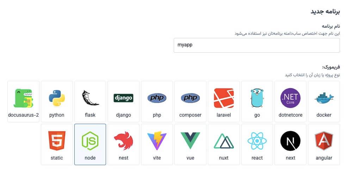Pick the Django framework icon
Screen dimensions: 347x175
click(x=123, y=98)
